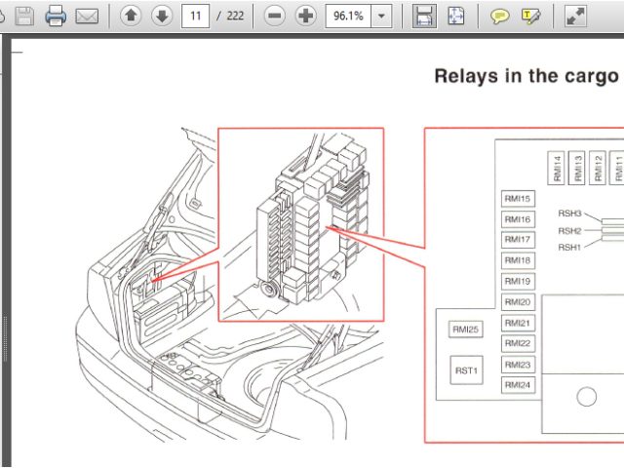Select the highlight text tool
Viewport: 624px width, 468px height.
[530, 16]
